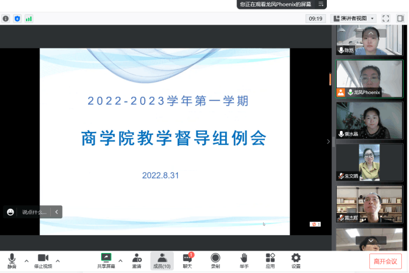Click the muted microphone icon on 朱文娟 tile

(x=341, y=176)
